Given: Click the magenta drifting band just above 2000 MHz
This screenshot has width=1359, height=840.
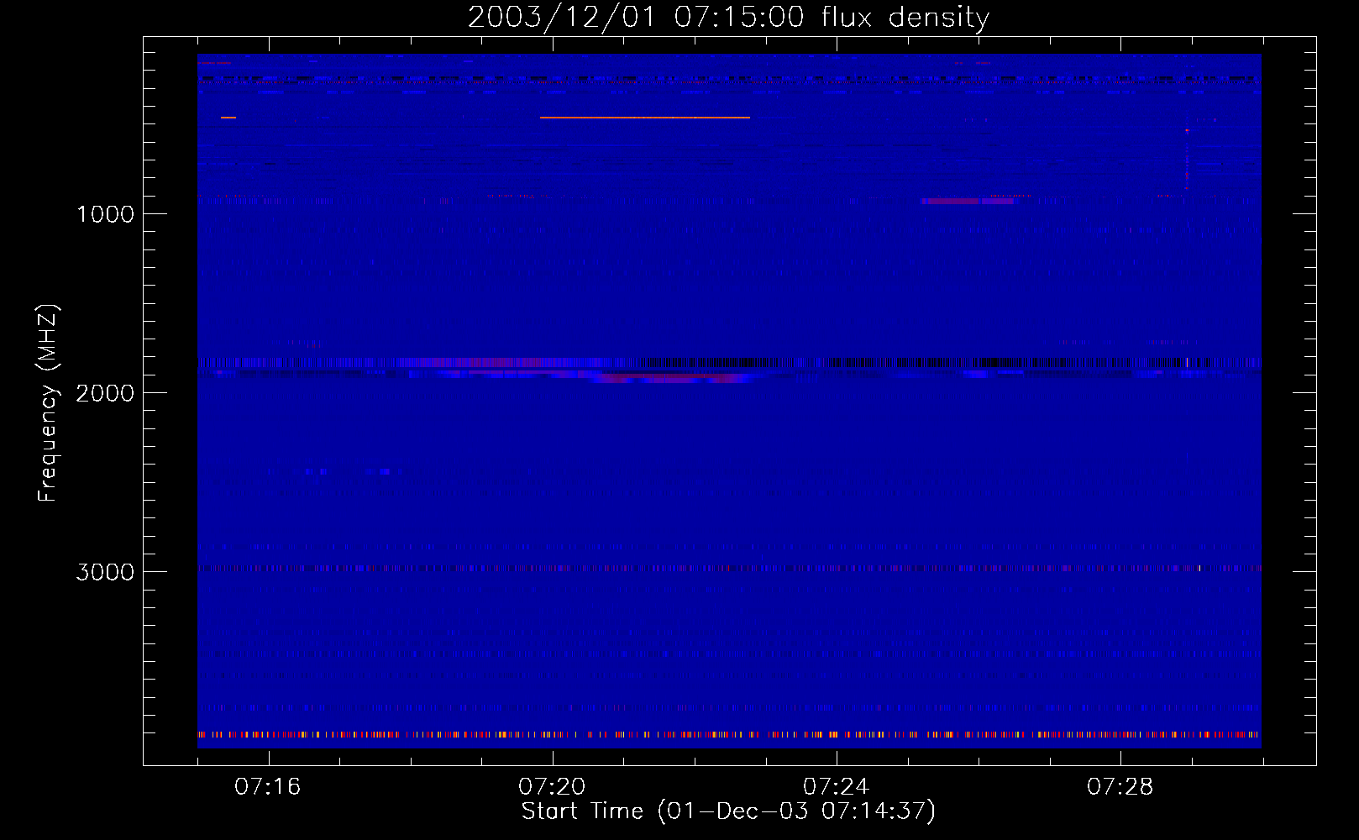Looking at the screenshot, I should [x=672, y=378].
